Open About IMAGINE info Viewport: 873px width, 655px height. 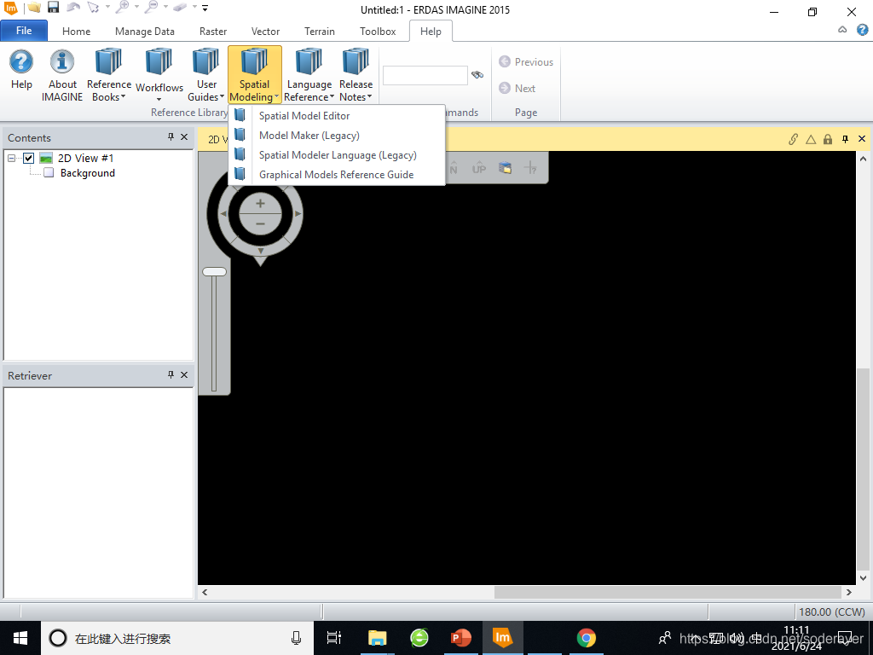point(61,75)
